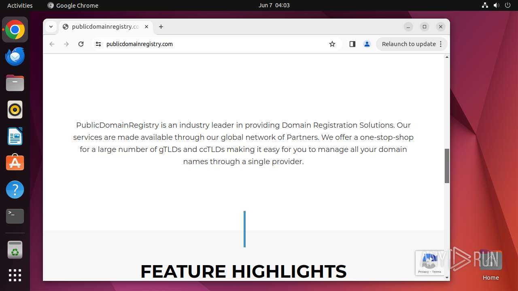
Task: Click the scrollbar up arrow
Action: click(x=447, y=57)
